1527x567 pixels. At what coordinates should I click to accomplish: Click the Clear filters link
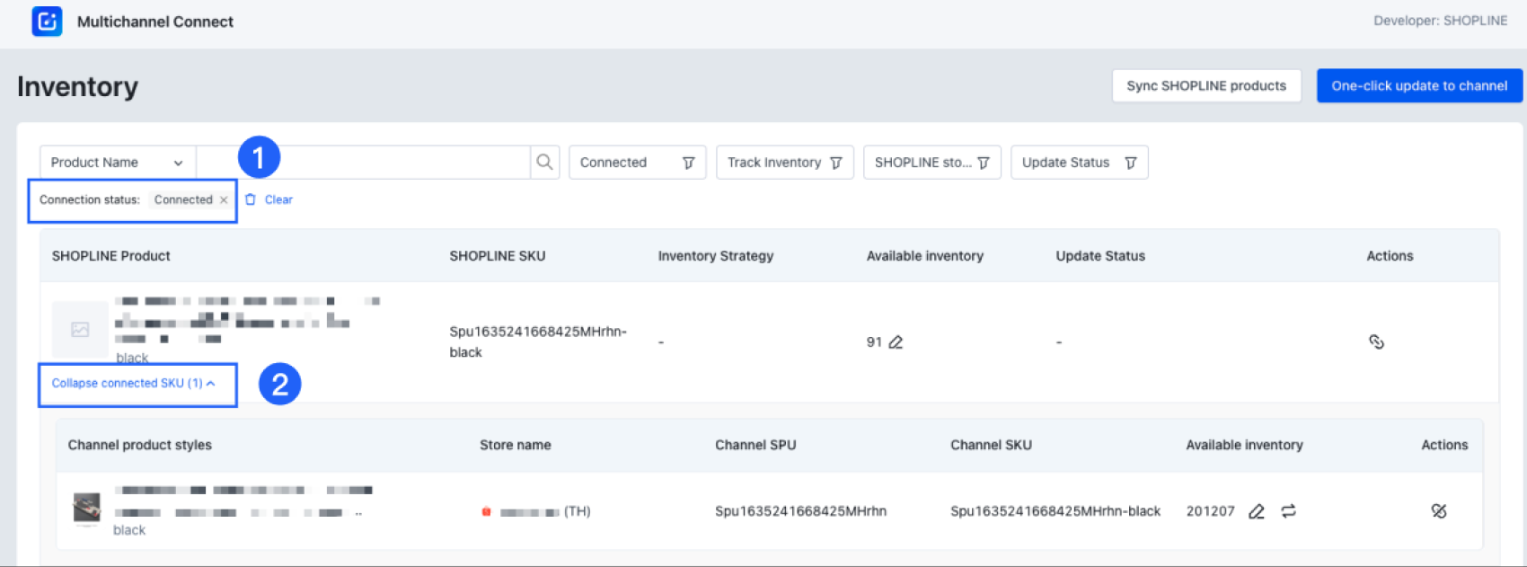[x=278, y=199]
